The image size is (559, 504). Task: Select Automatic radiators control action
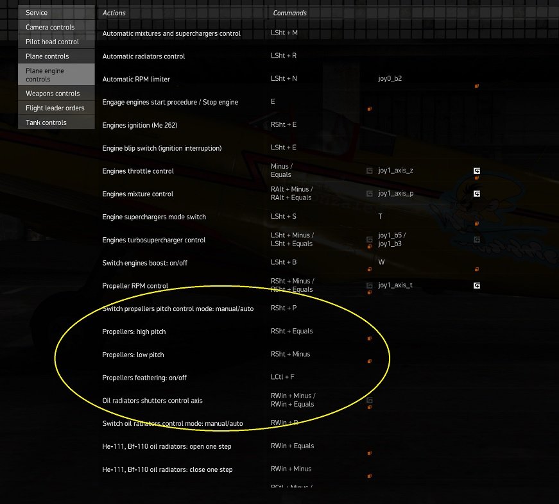144,56
